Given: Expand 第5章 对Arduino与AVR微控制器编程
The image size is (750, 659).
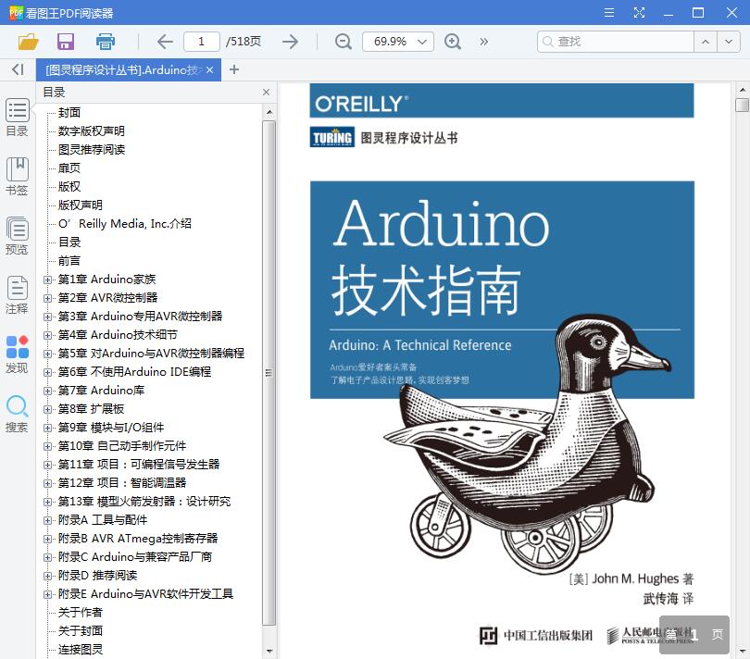Looking at the screenshot, I should (47, 354).
